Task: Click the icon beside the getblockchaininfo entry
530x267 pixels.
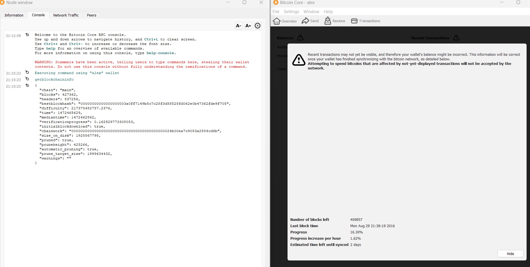Action: coord(27,79)
